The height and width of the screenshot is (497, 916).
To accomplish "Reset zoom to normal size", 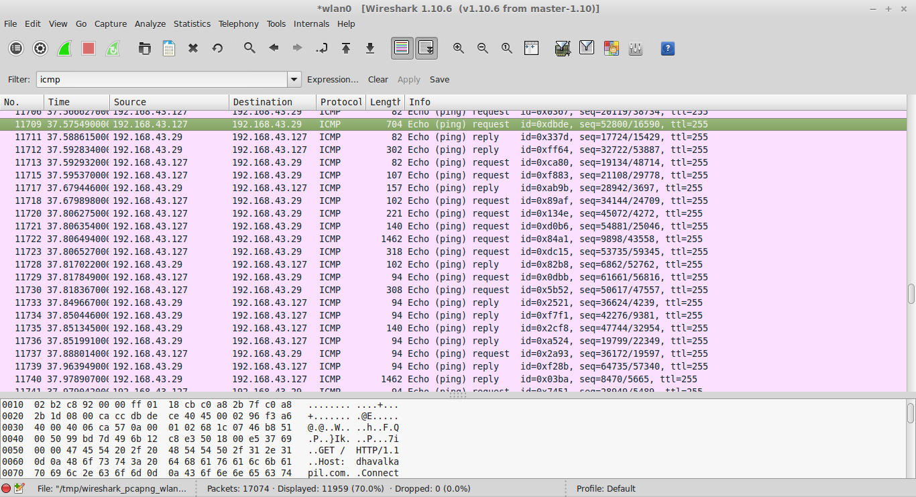I will (507, 48).
